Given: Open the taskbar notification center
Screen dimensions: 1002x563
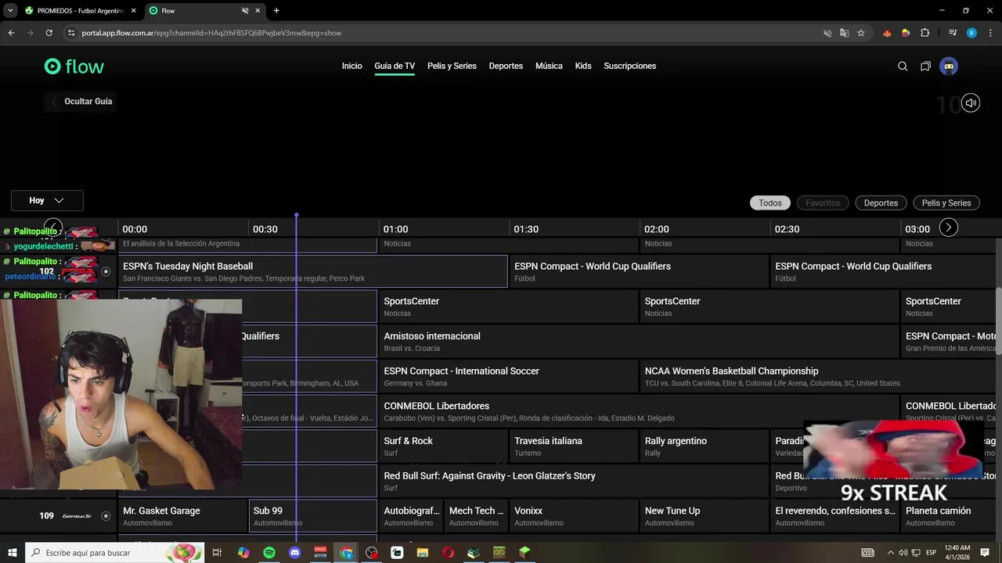Looking at the screenshot, I should (x=985, y=553).
